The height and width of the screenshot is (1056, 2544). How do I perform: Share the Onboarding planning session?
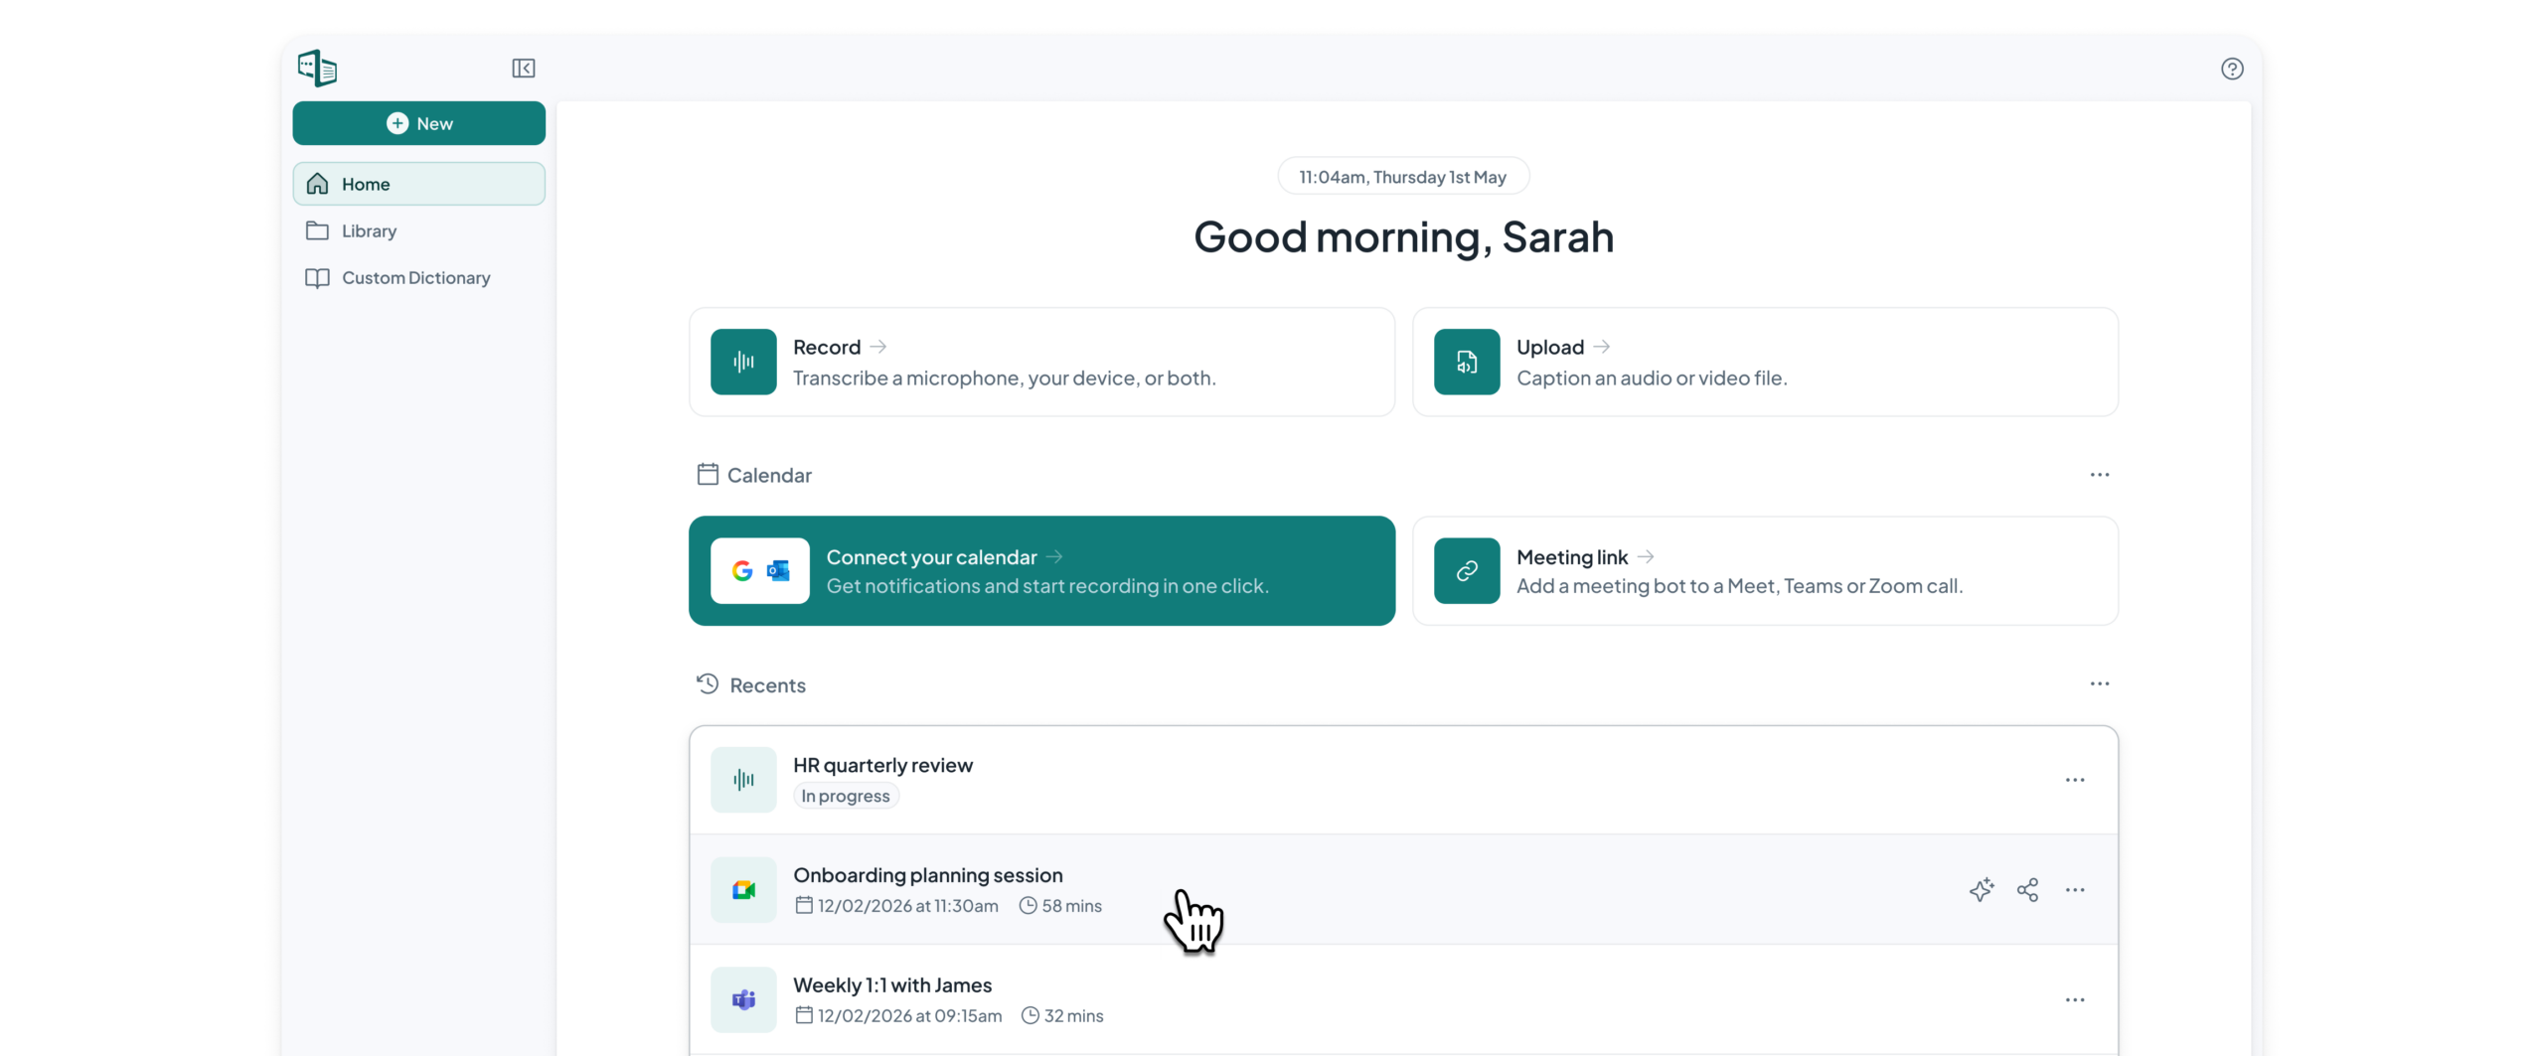[x=2027, y=889]
